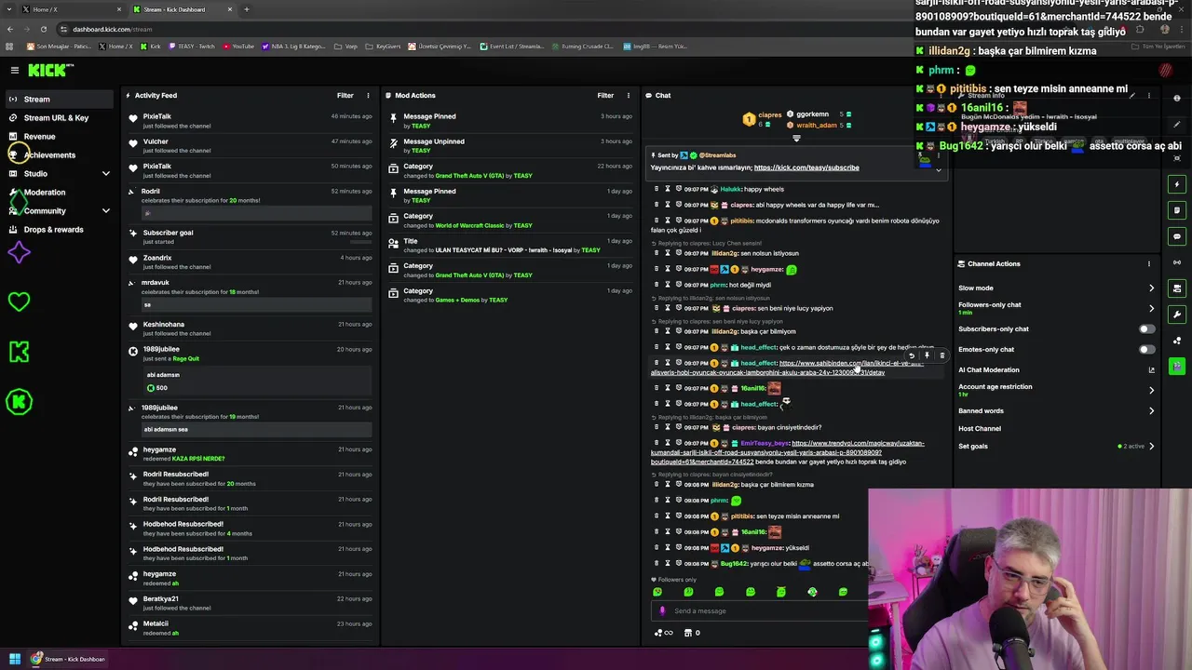Screen dimensions: 1192x670
Task: Open the channel points infinity icon
Action: (664, 633)
